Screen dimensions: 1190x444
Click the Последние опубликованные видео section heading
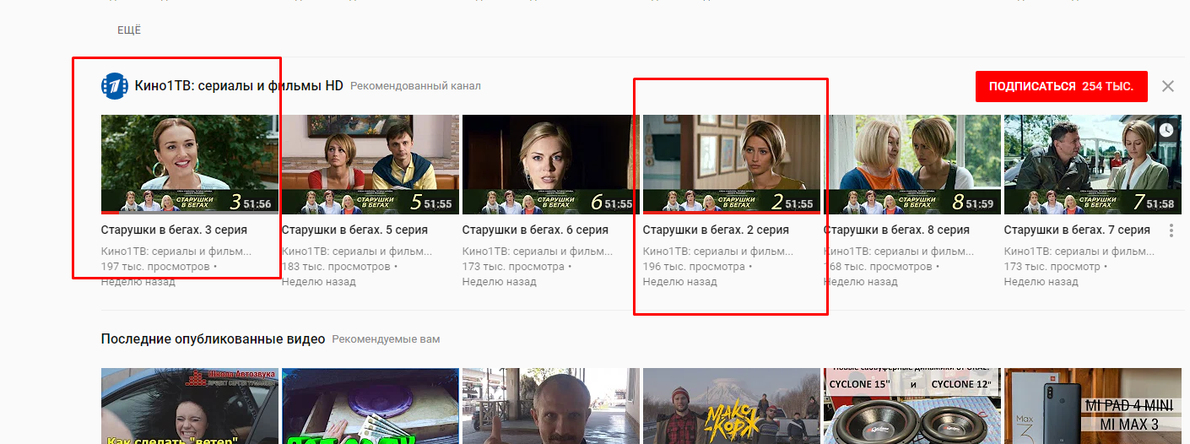tap(213, 338)
